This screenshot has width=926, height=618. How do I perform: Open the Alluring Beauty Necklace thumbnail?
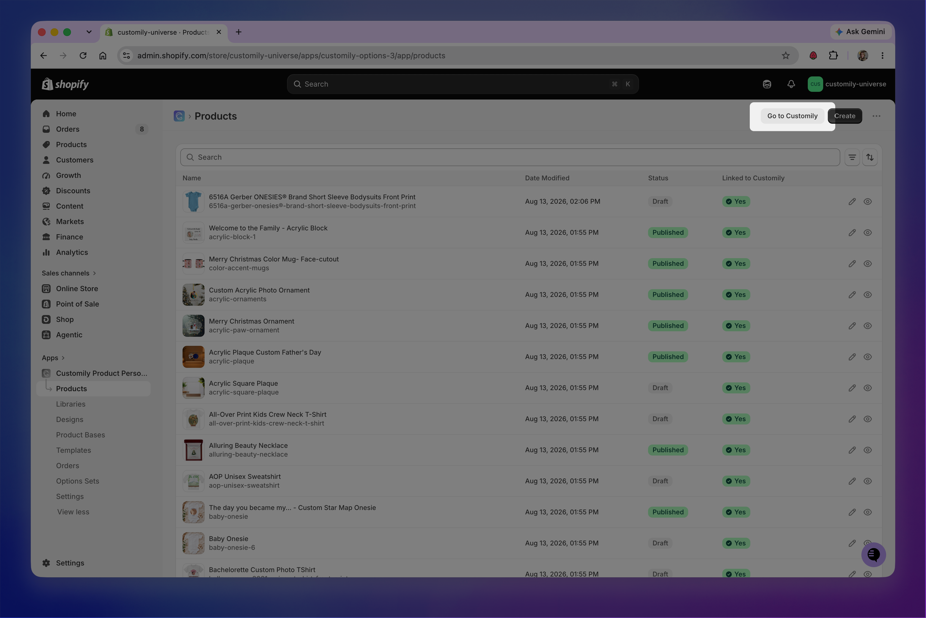coord(193,450)
